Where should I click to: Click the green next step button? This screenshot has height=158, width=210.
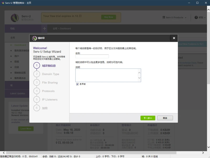pyautogui.click(x=148, y=118)
